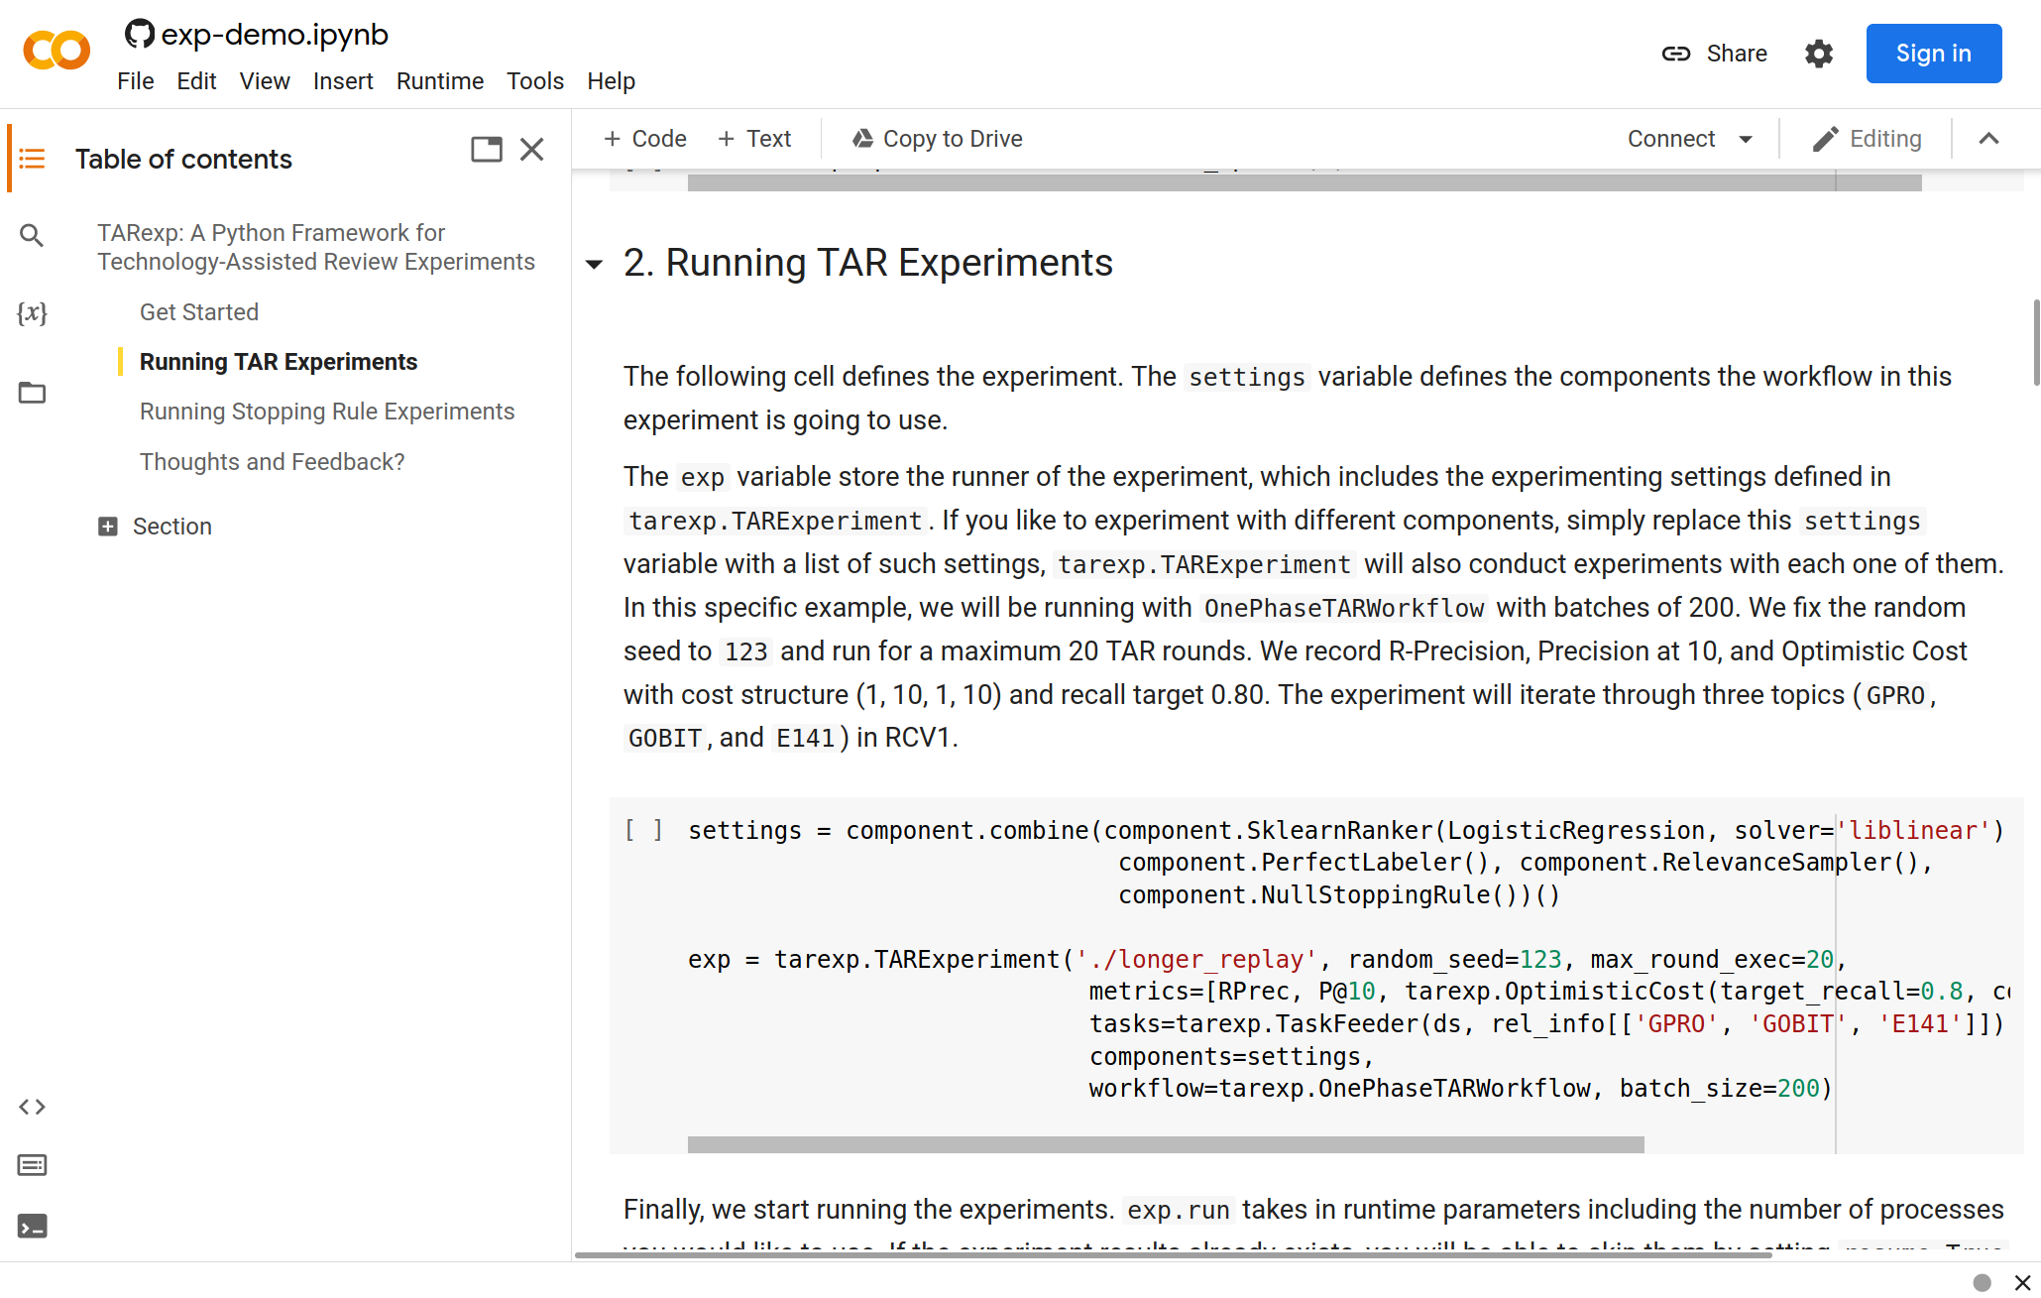The image size is (2041, 1298).
Task: Collapse the header toolbar chevron
Action: [x=1988, y=139]
